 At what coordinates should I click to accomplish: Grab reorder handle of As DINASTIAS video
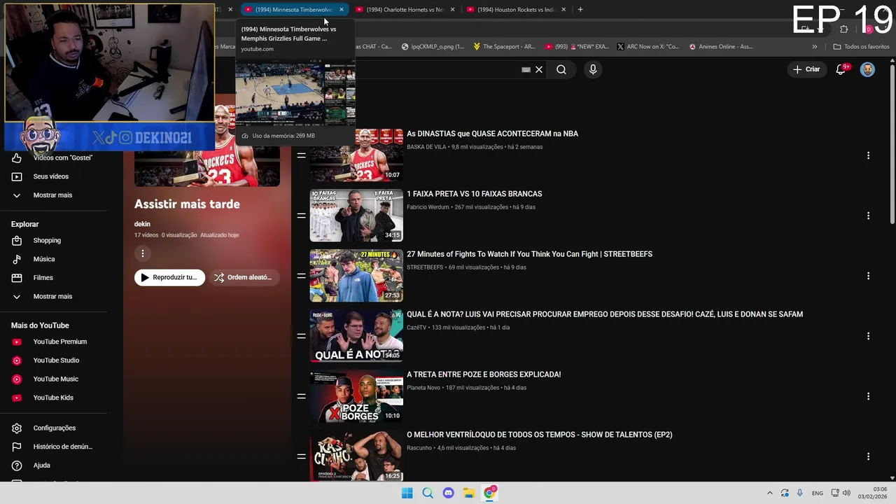[301, 155]
